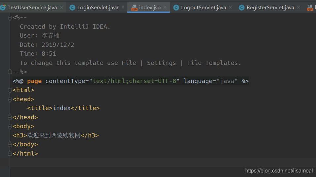Close the LoginServlet.java tab
This screenshot has height=177, width=316.
123,8
